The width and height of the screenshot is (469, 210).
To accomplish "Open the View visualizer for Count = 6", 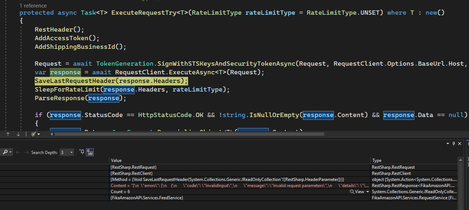I will point(357,192).
